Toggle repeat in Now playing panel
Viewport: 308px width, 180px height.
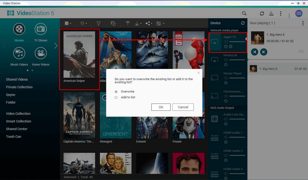301,52
